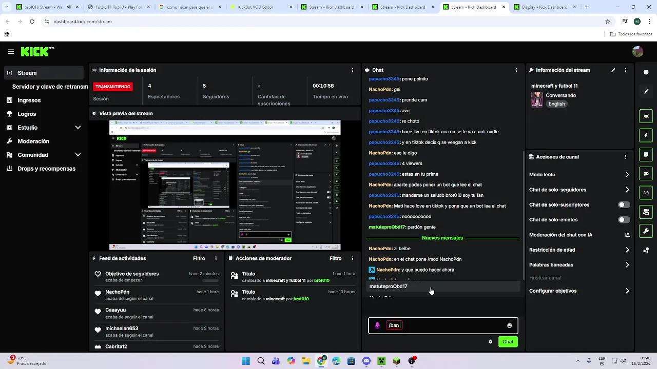Open the Chrome tab search dropdown
The height and width of the screenshot is (369, 657).
tap(7, 7)
